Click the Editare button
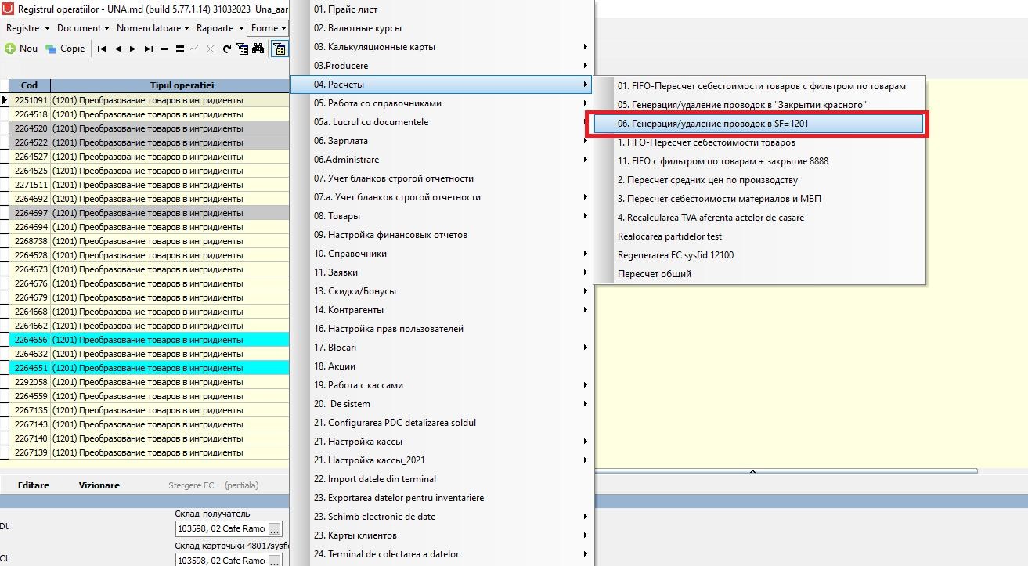The image size is (1028, 566). [34, 485]
